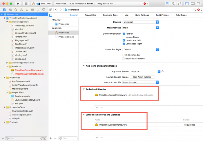The width and height of the screenshot is (203, 141).
Task: Select ThreeRingControl.framework in Embedded Binaries
Action: coord(113,95)
